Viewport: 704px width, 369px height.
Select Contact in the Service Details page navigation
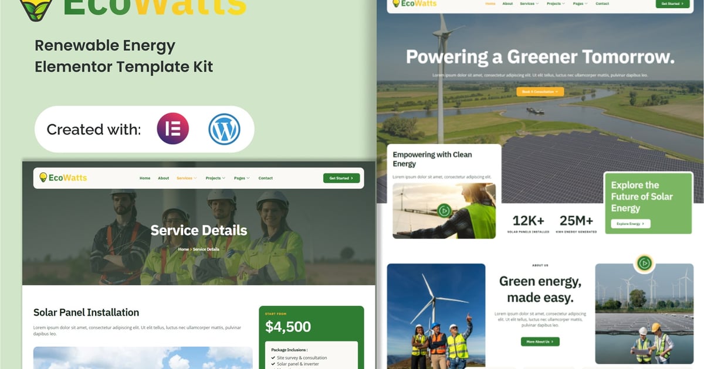coord(265,178)
